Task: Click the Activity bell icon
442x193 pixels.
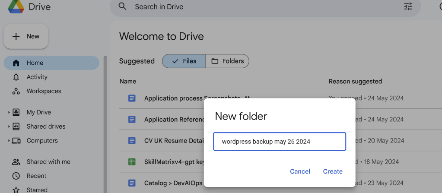Action: (x=16, y=77)
